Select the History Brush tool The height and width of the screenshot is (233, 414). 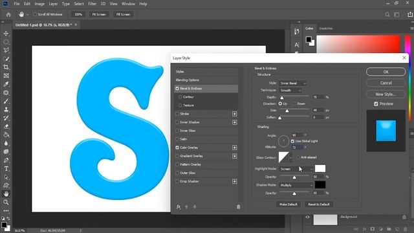point(6,118)
